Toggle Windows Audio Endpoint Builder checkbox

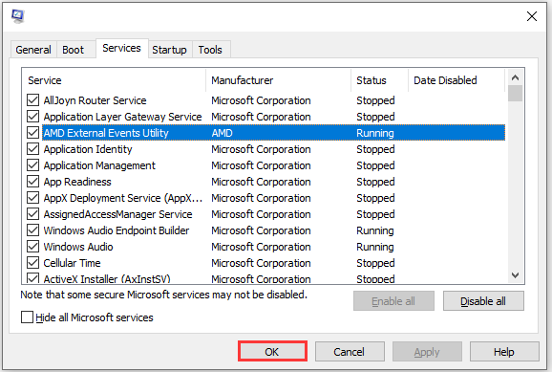click(x=33, y=230)
